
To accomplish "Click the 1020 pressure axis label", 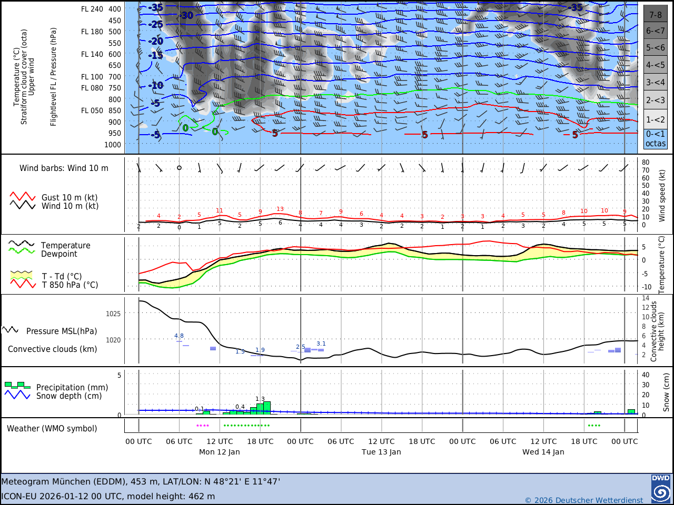I will click(113, 340).
